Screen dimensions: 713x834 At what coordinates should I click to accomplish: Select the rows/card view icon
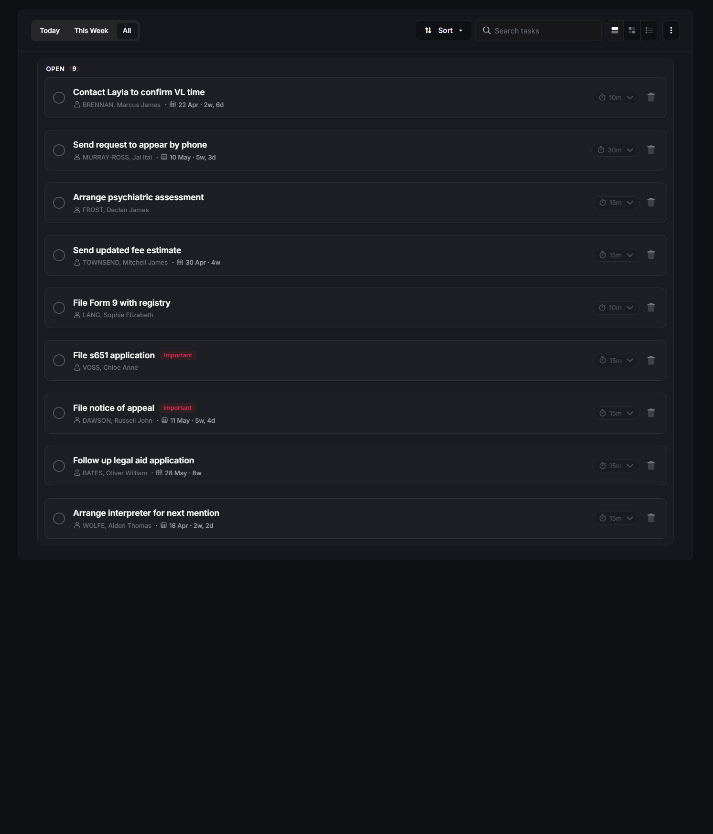[x=615, y=30]
